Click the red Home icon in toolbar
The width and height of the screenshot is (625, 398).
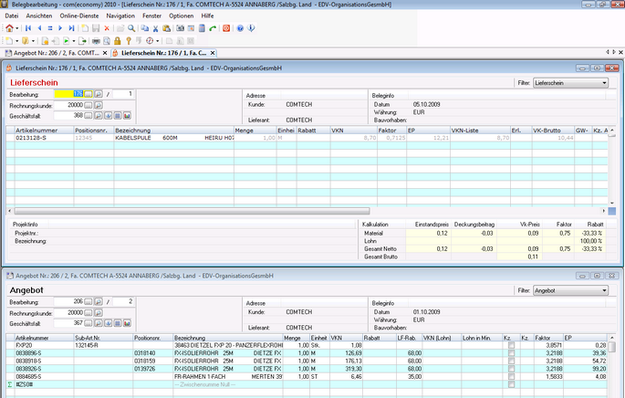point(9,28)
